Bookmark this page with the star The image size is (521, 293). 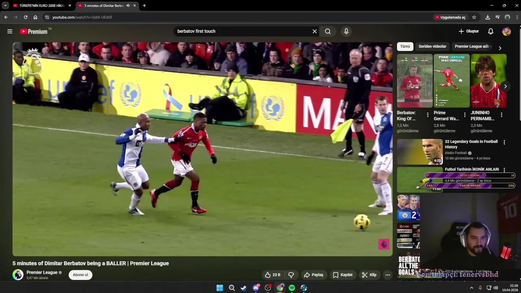pos(474,17)
